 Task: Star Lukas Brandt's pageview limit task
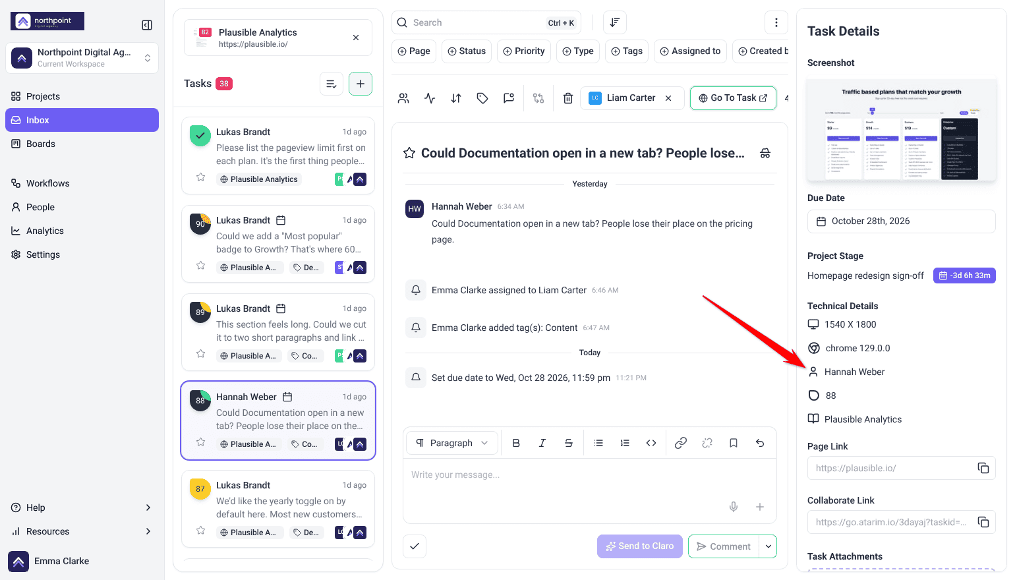coord(201,177)
